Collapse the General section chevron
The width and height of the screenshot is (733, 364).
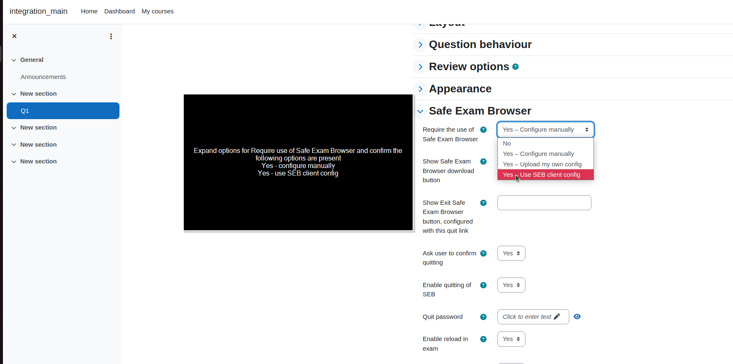(14, 60)
